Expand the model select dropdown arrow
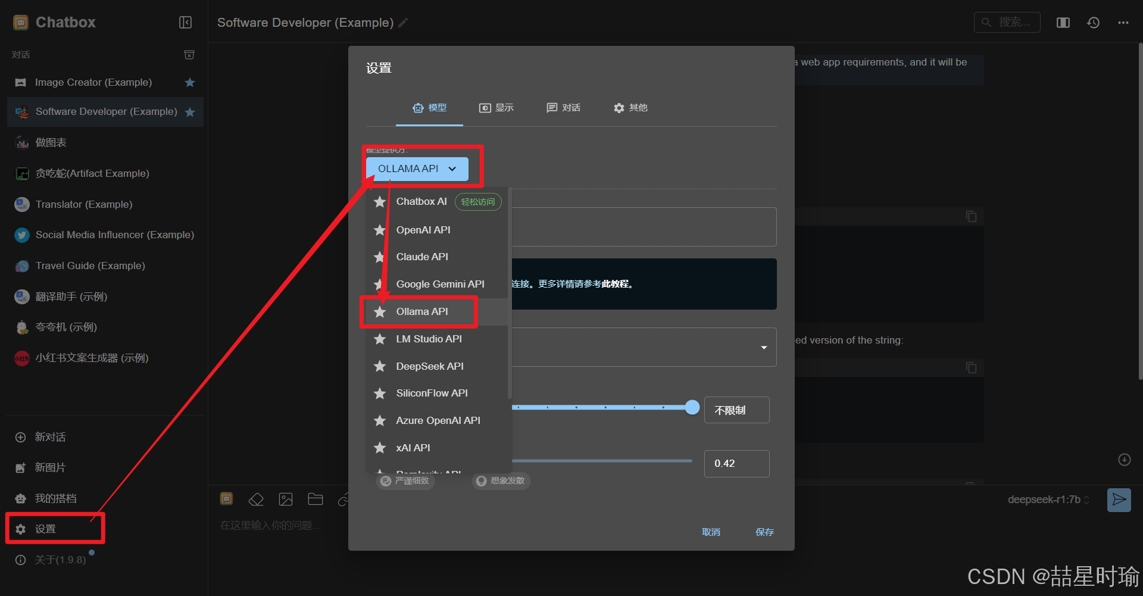The height and width of the screenshot is (596, 1143). (764, 348)
